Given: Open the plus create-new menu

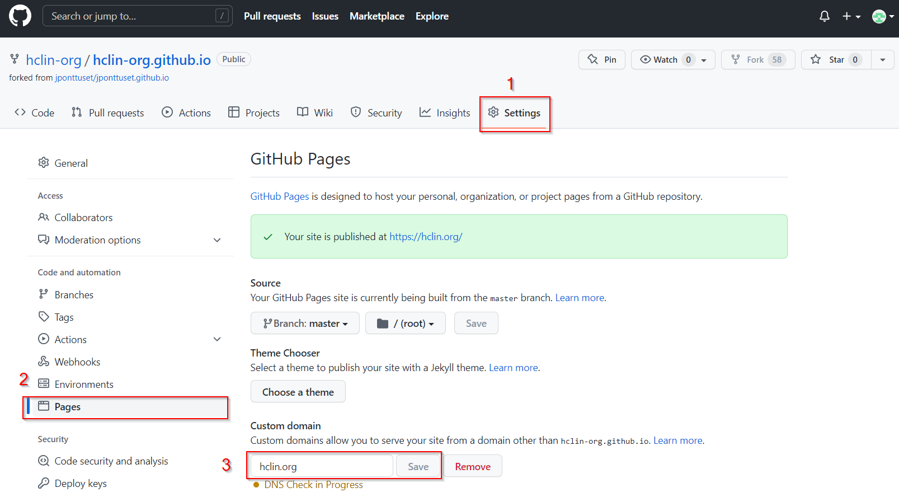Looking at the screenshot, I should coord(851,16).
